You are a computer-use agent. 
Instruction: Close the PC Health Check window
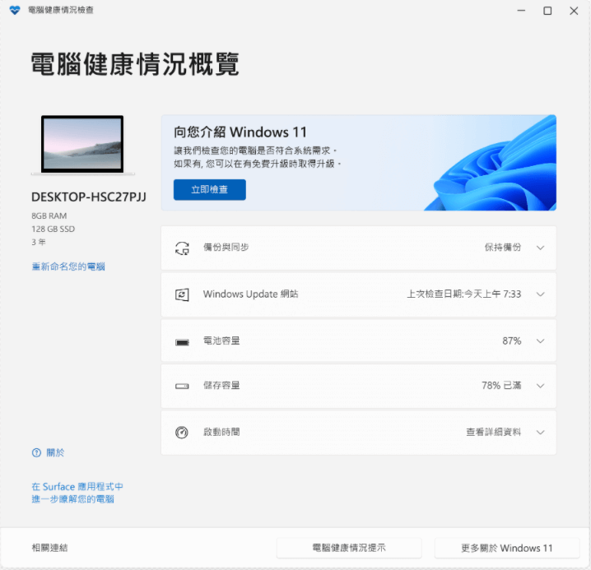tap(574, 11)
